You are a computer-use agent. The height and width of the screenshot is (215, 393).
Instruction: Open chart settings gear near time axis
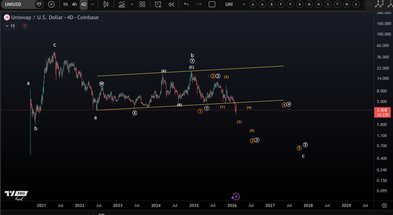coord(384,205)
